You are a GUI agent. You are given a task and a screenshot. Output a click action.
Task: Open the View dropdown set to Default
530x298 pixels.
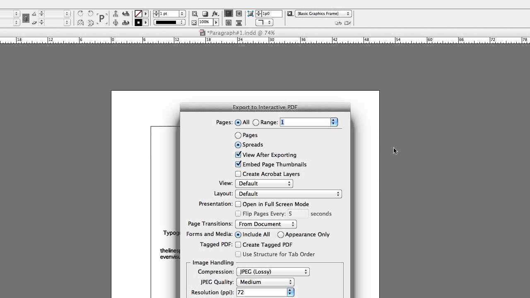coord(264,183)
